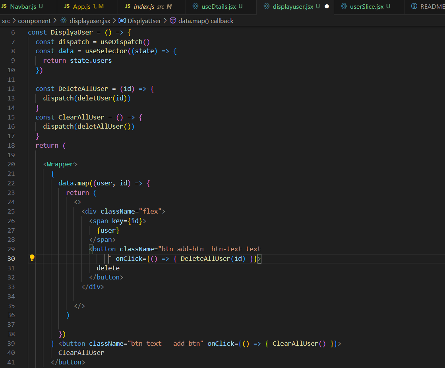Click the 'src' breadcrumb
This screenshot has width=445, height=368.
(x=6, y=21)
